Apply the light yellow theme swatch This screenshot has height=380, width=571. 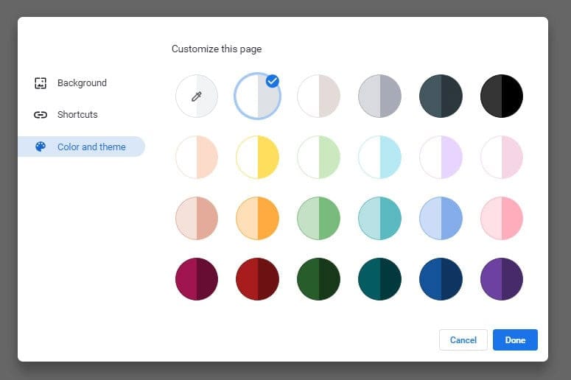click(257, 158)
